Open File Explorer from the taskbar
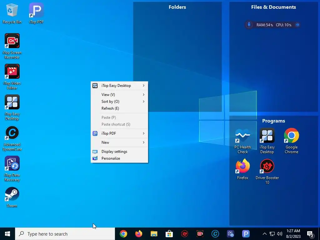The height and width of the screenshot is (240, 320). [154, 234]
